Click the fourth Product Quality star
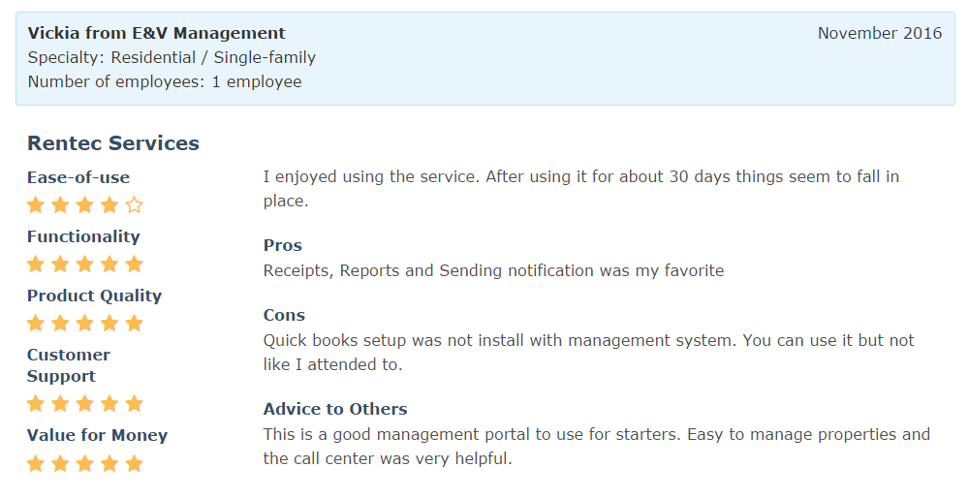 (x=109, y=324)
